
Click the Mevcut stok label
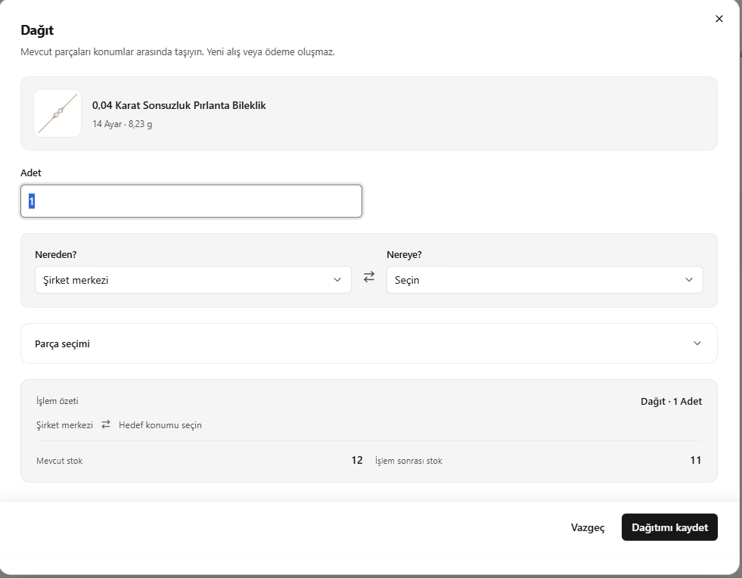tap(60, 461)
